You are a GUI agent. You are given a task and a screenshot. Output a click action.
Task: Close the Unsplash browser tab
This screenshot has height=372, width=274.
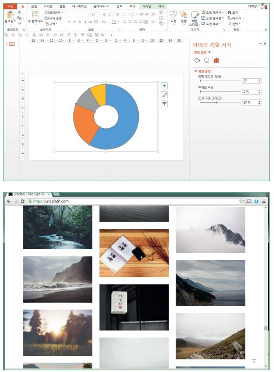click(49, 194)
